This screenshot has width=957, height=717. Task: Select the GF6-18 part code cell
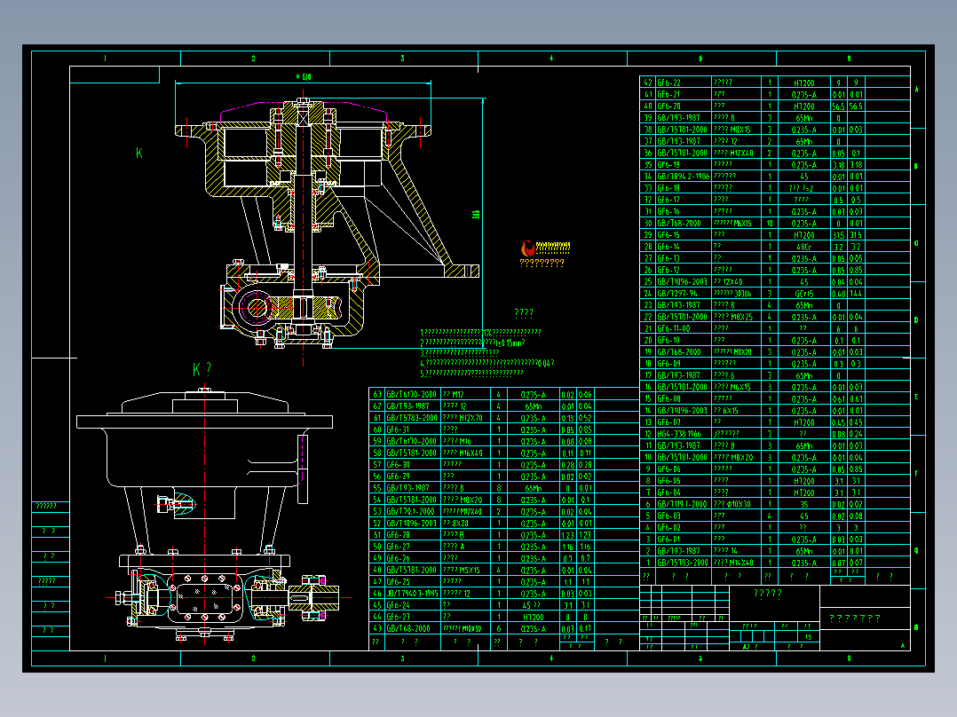(x=684, y=188)
